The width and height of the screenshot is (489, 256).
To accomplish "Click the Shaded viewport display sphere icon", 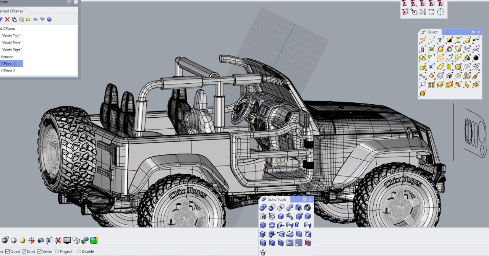I will [14, 240].
